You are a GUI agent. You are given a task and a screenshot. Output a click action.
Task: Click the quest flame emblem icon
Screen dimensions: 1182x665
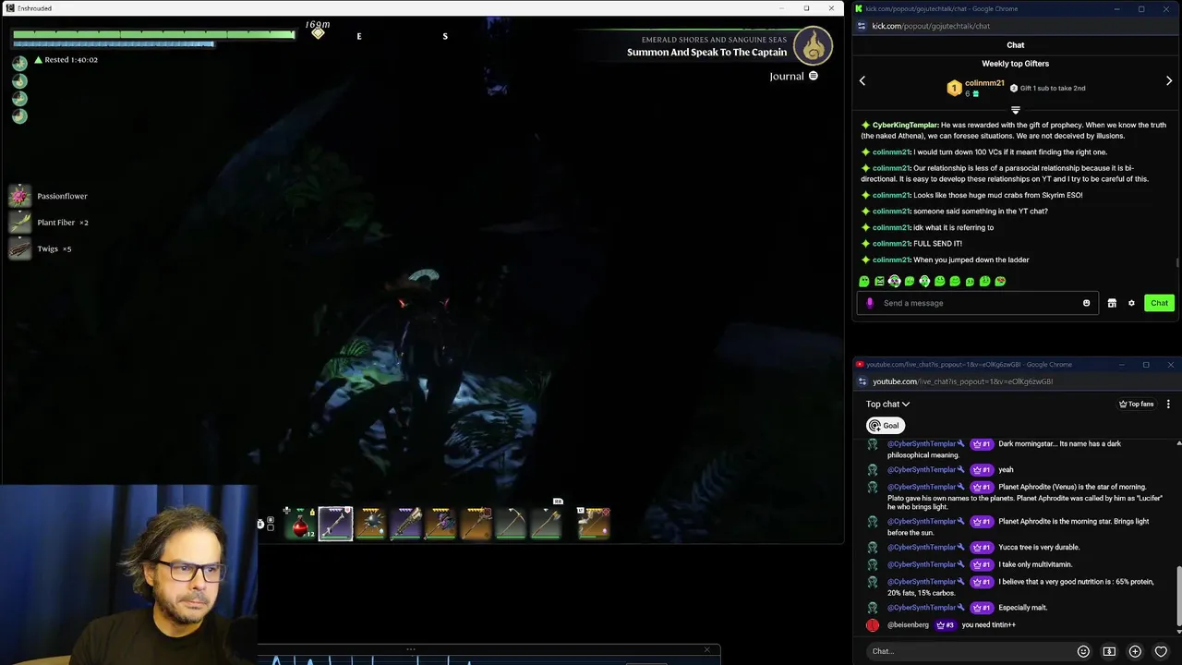coord(814,45)
